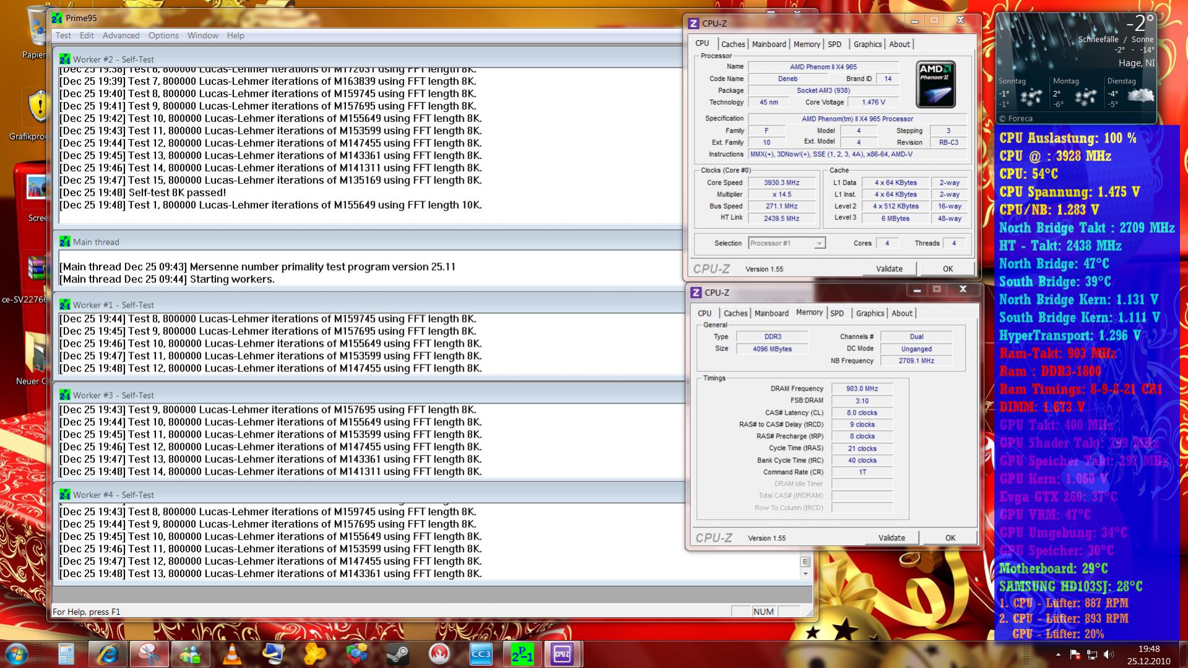Click the NUM indicator in Prime95 status bar
This screenshot has width=1188, height=668.
tap(763, 612)
